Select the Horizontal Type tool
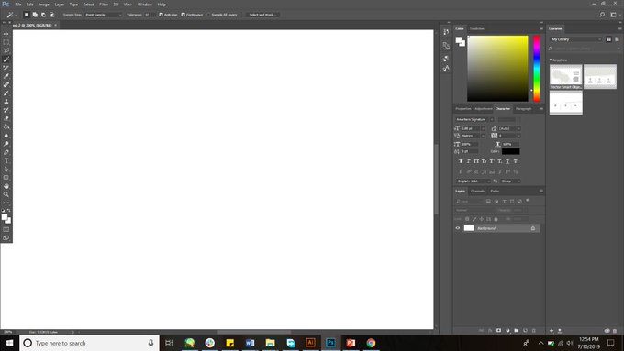 pos(6,160)
